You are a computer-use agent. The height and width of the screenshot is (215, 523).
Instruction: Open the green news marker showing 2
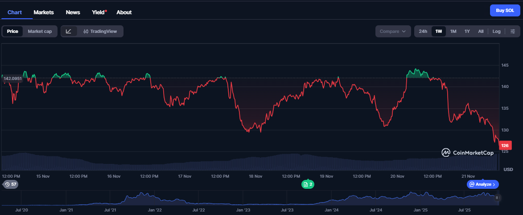[308, 184]
